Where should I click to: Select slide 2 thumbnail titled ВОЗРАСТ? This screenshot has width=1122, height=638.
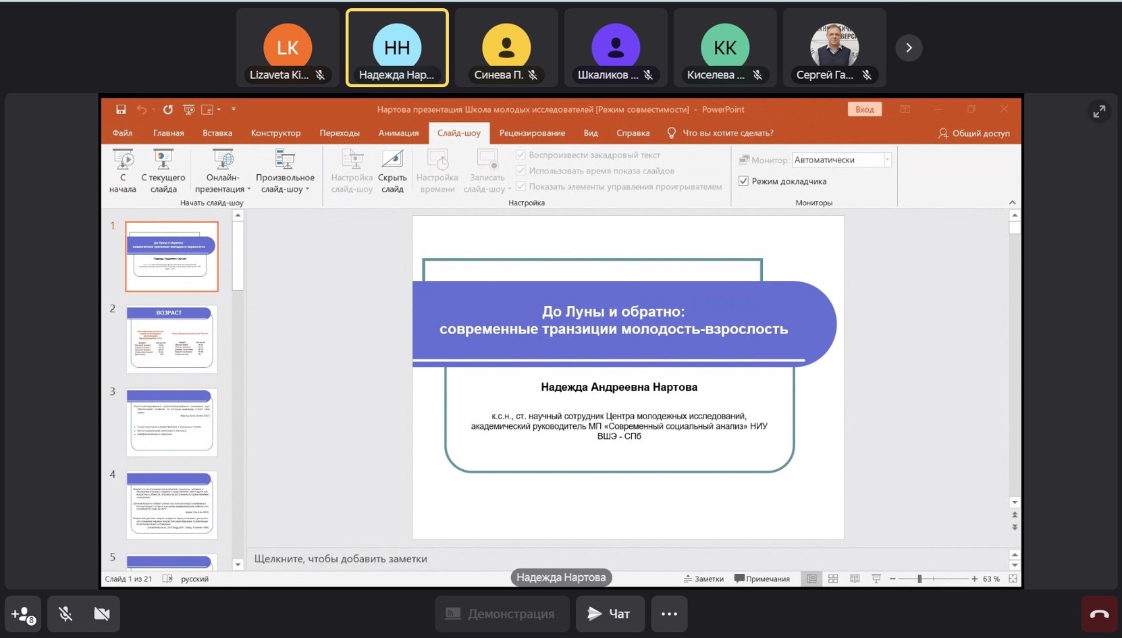171,339
